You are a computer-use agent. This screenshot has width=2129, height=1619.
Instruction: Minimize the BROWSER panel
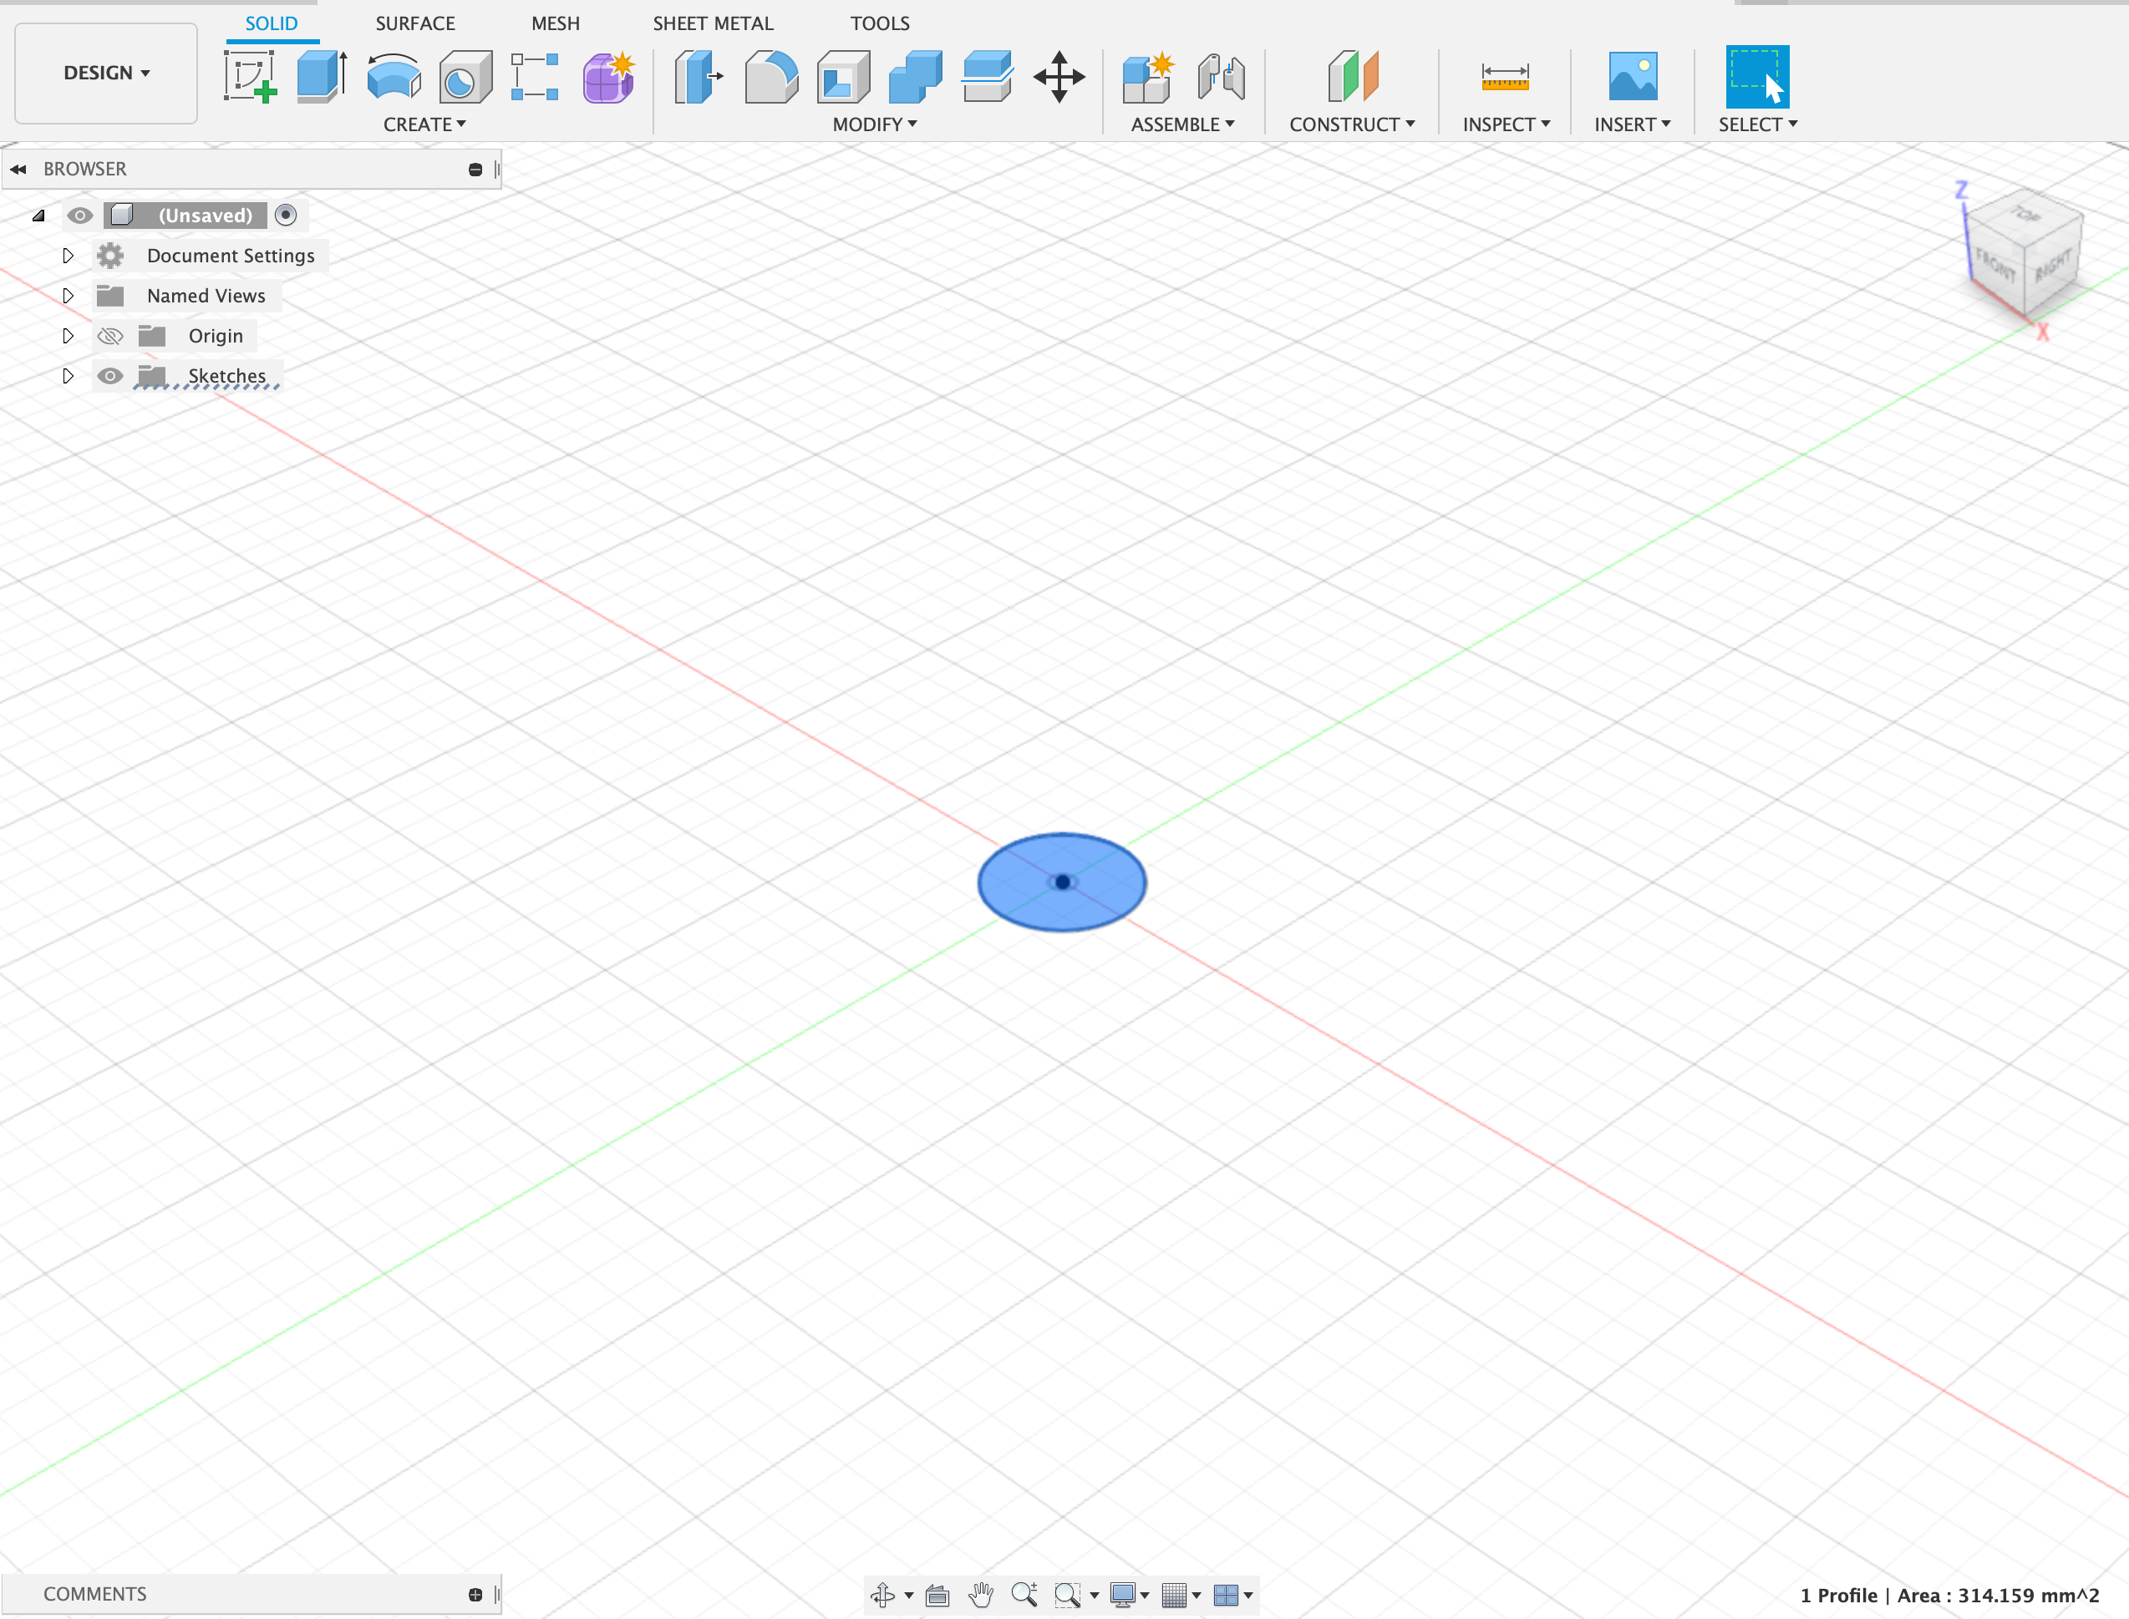tap(475, 170)
